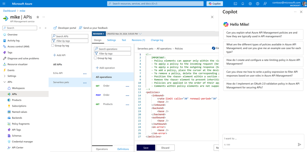Click the Developer portal link
The image size is (307, 152).
pyautogui.click(x=65, y=28)
